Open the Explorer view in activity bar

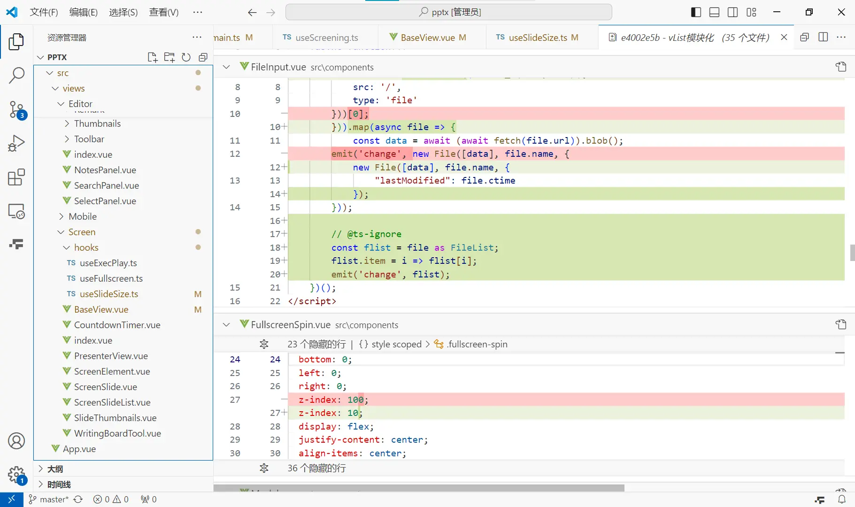point(16,42)
